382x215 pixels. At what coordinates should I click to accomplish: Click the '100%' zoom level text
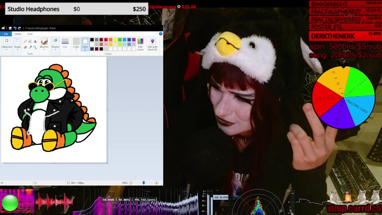pos(125,183)
